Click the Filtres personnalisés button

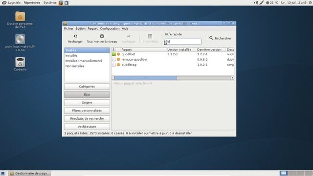[x=87, y=110]
